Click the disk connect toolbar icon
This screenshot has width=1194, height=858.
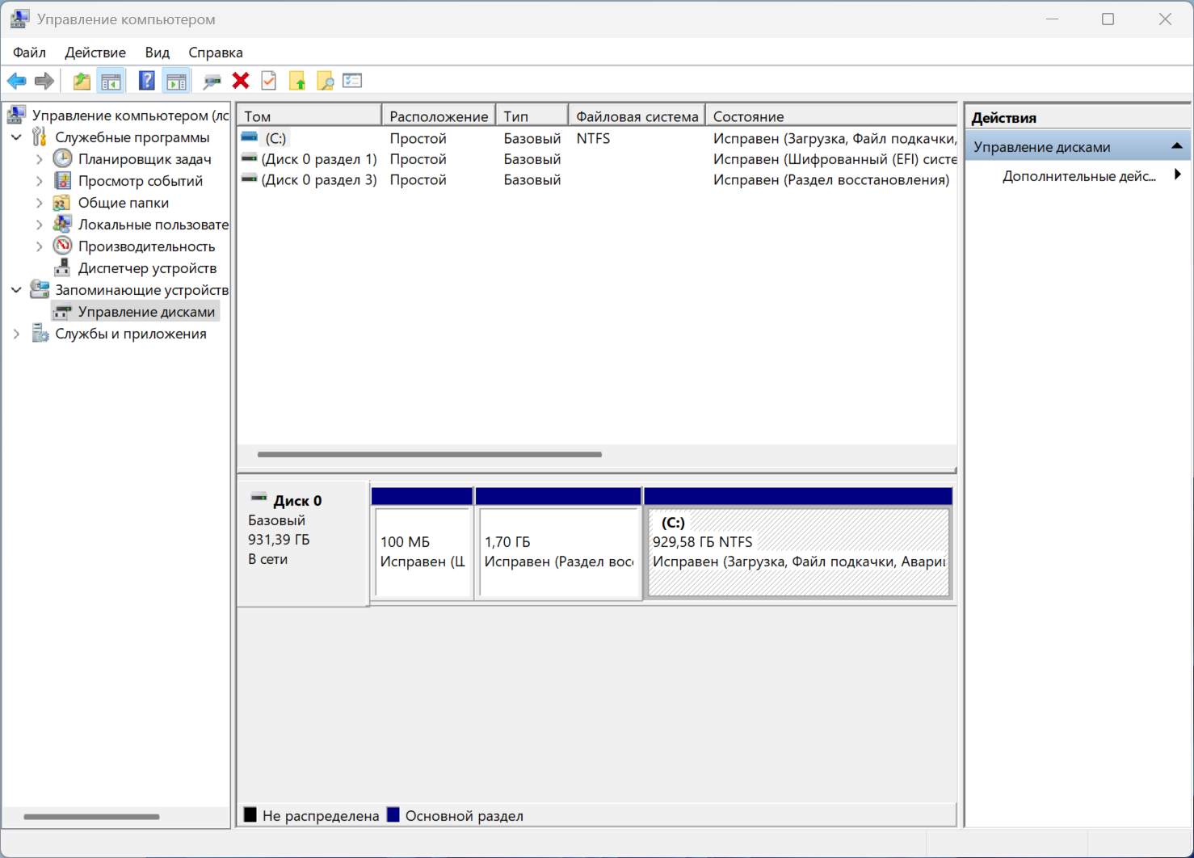212,81
